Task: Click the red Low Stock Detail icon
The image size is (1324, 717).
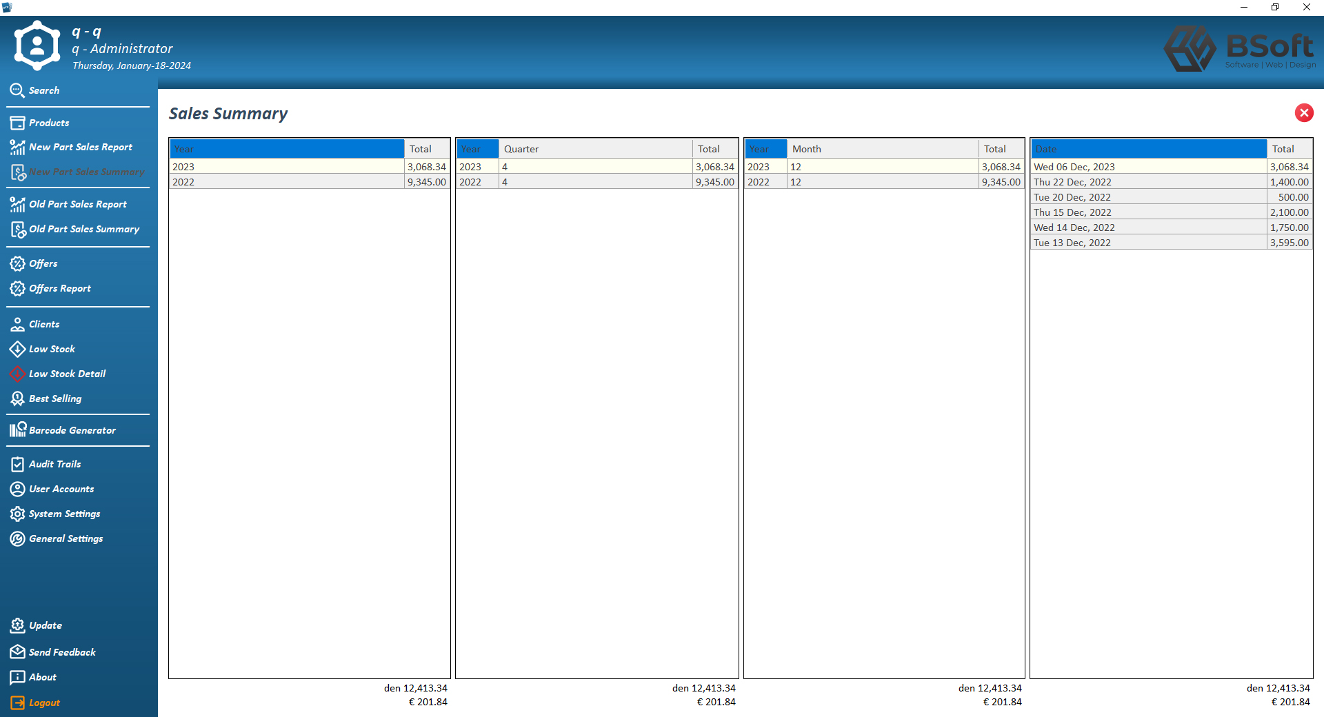Action: pyautogui.click(x=17, y=374)
